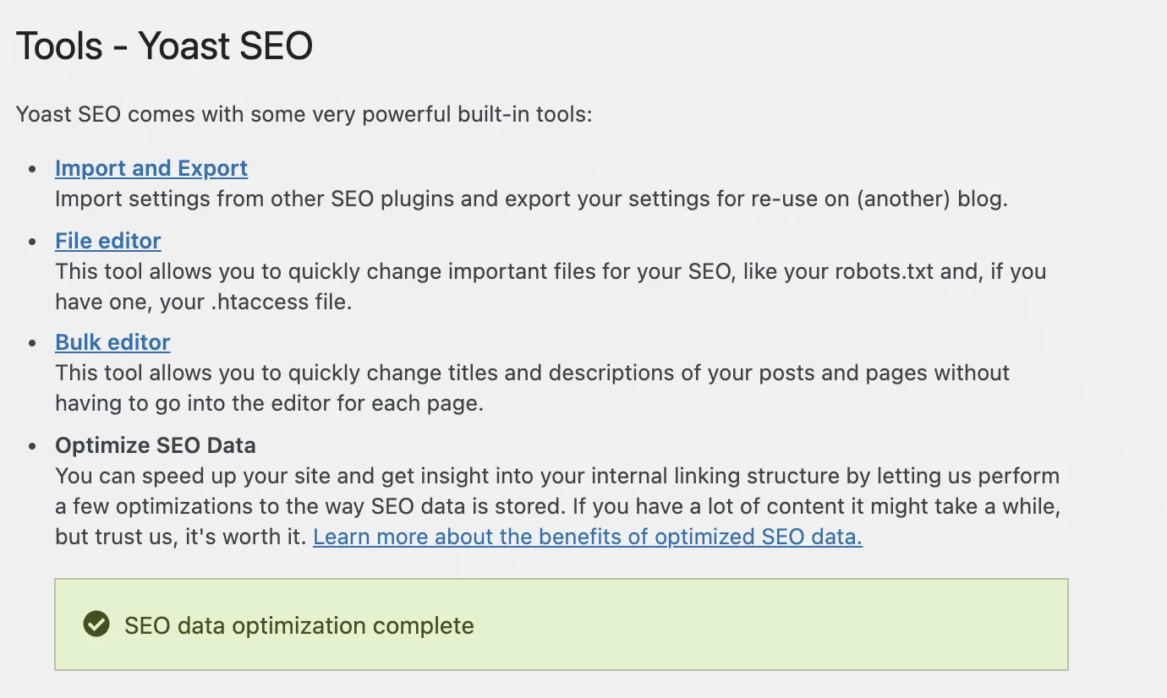This screenshot has height=698, width=1167.
Task: Click the bullet icon beside Import and Export
Action: (x=34, y=169)
